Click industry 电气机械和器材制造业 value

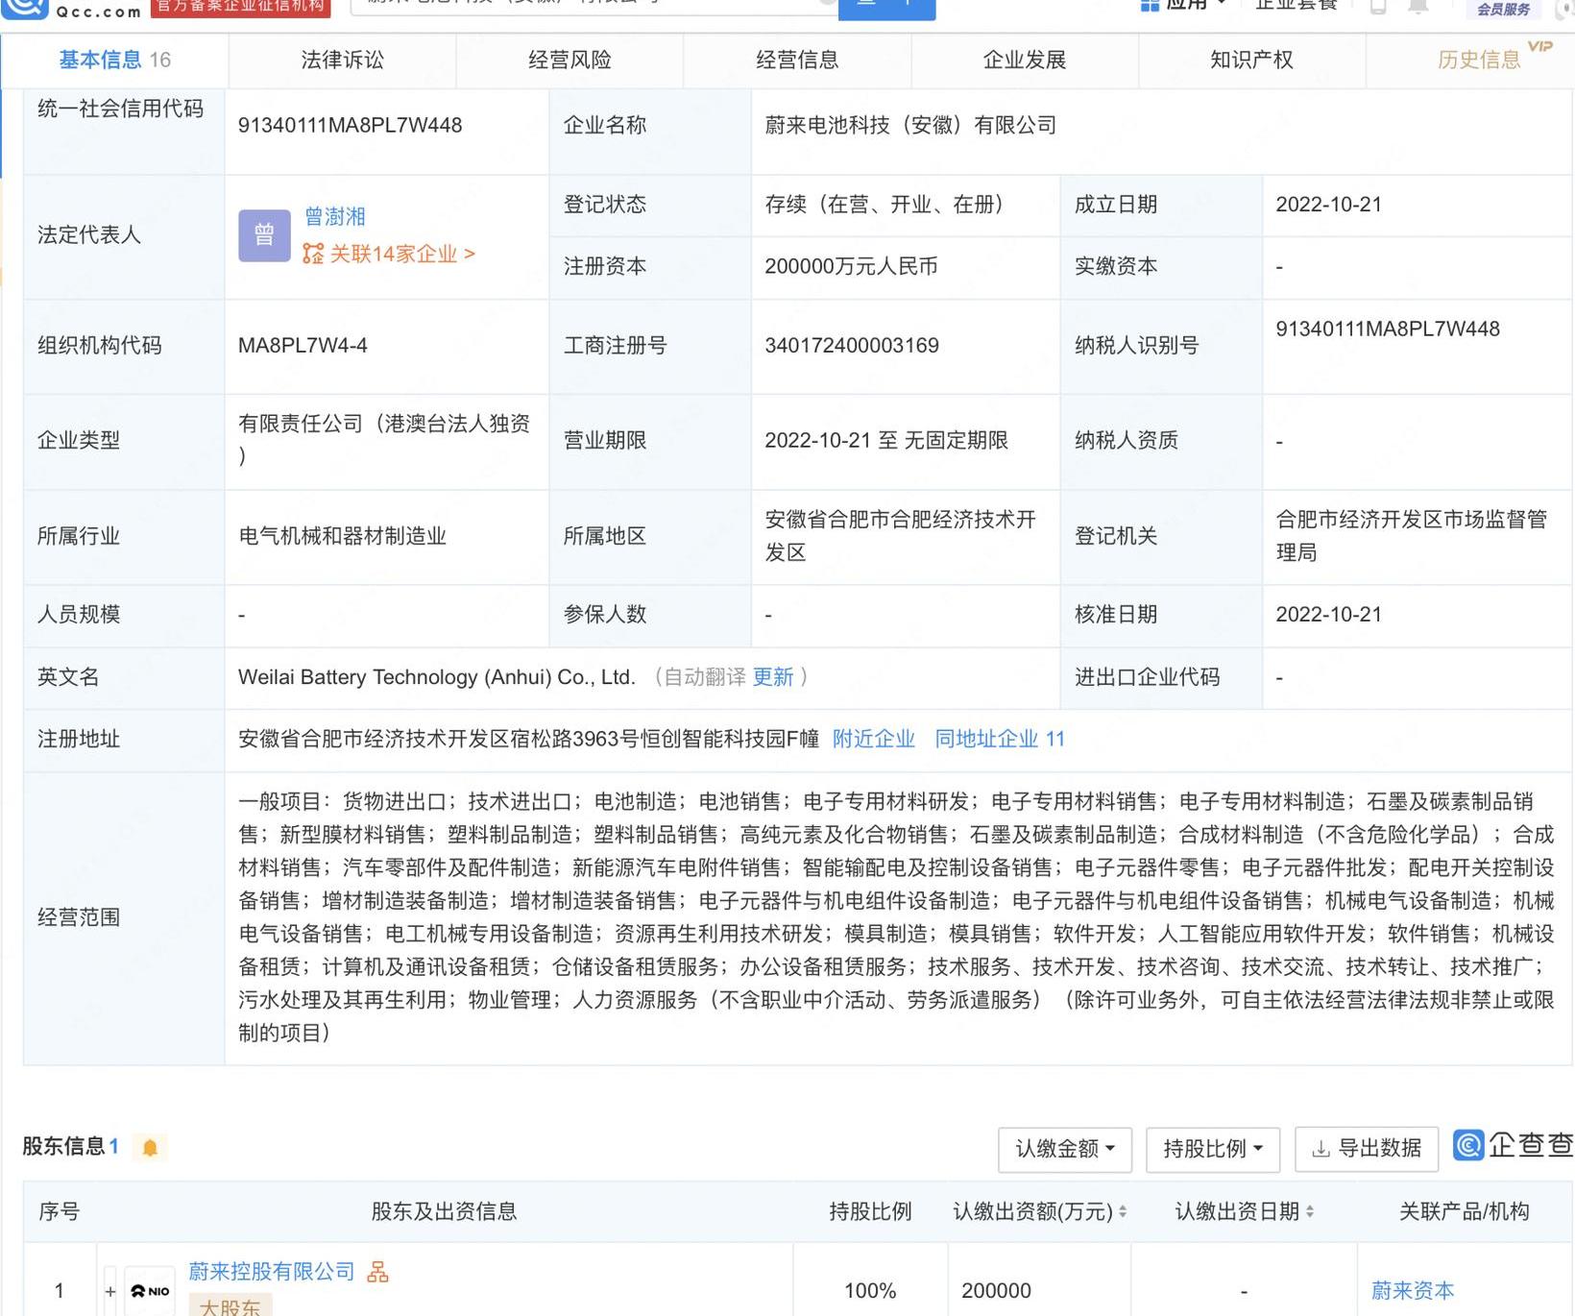pyautogui.click(x=343, y=536)
